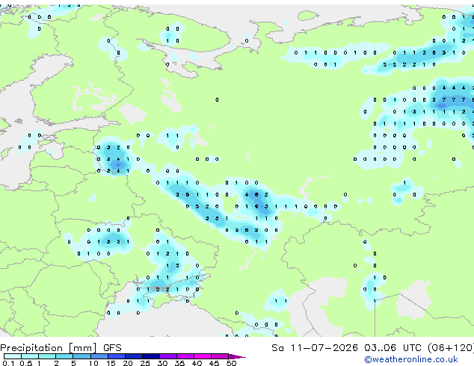Click the '0.1' legend scale label

point(8,363)
